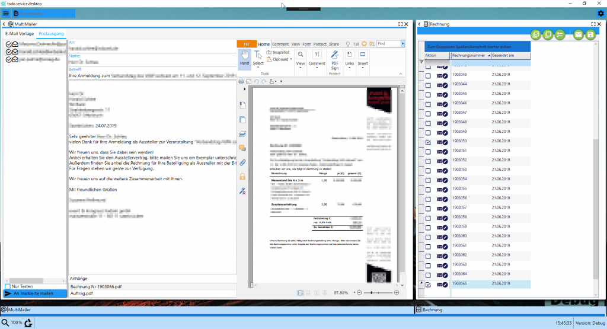Sort by Gesendet am column header
The image size is (607, 329).
pos(510,55)
